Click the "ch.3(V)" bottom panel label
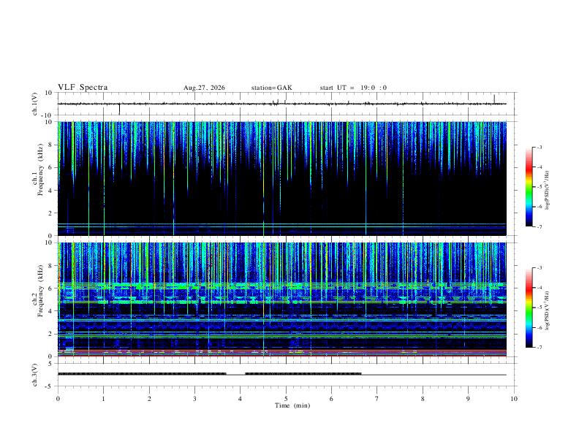Screen dimensions: 579x447 pos(35,375)
